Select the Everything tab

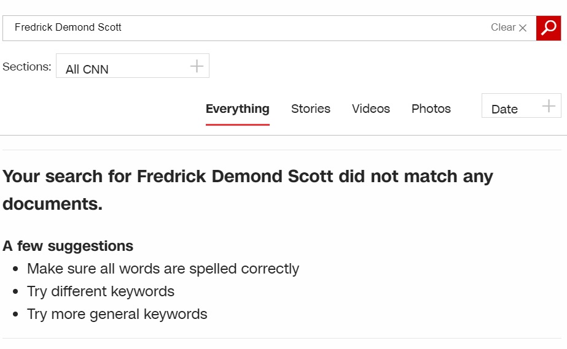(x=238, y=109)
